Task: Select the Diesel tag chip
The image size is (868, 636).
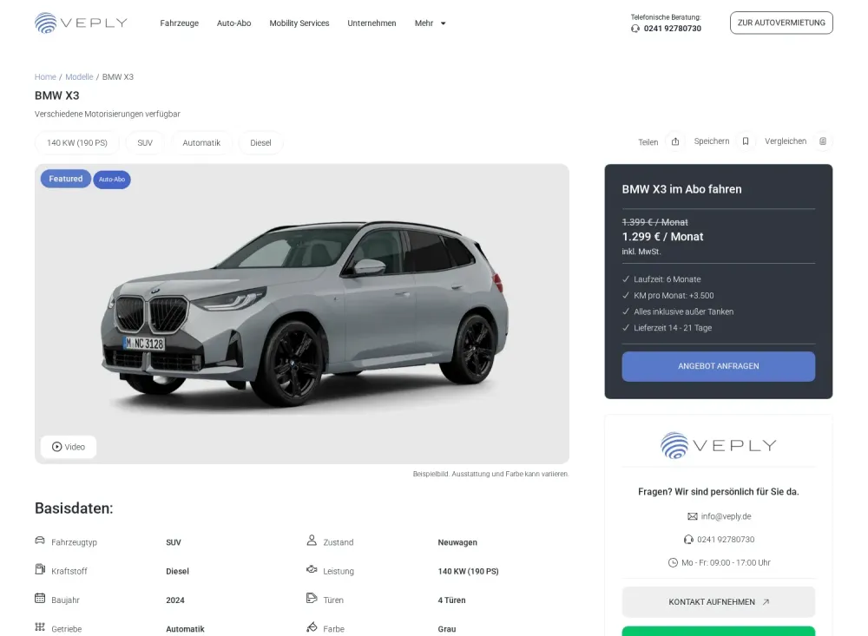Action: coord(260,143)
